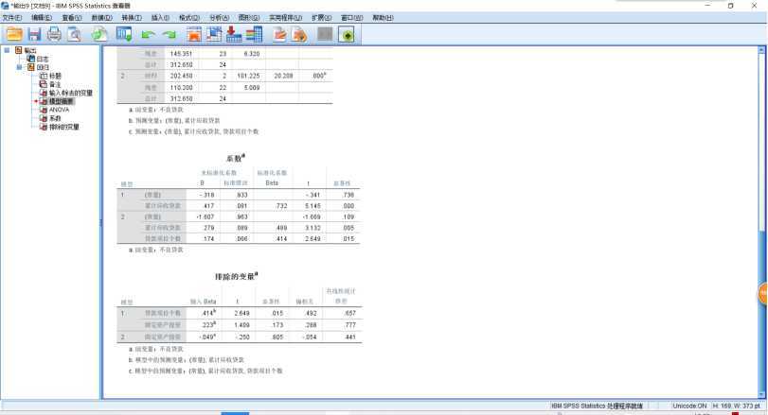768x415 pixels.
Task: Open the 分析(A) menu
Action: tap(219, 18)
